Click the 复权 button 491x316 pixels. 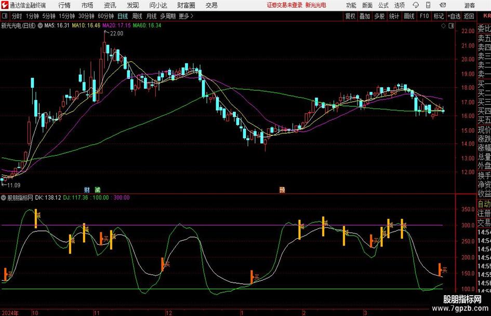[350, 16]
